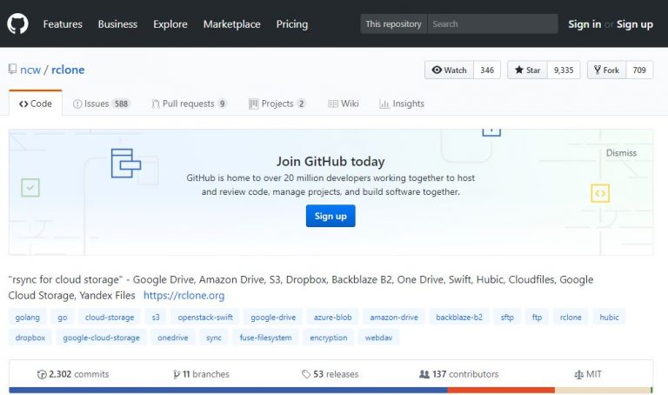The height and width of the screenshot is (395, 668).
Task: Click blue segment of language bar
Action: tap(229, 390)
